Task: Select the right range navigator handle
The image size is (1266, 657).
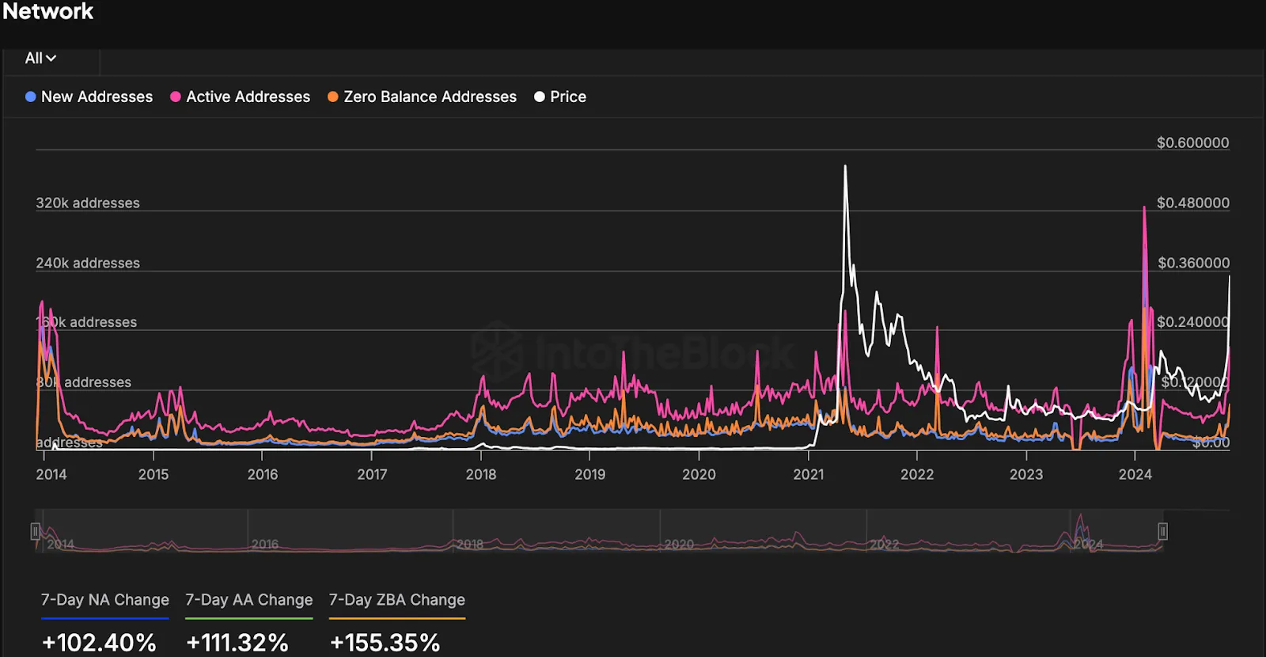Action: (x=1162, y=531)
